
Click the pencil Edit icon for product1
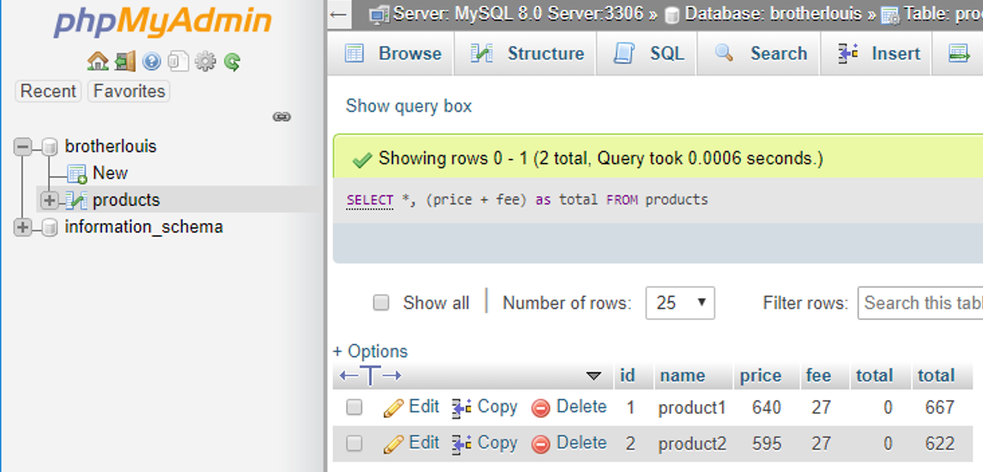point(394,408)
